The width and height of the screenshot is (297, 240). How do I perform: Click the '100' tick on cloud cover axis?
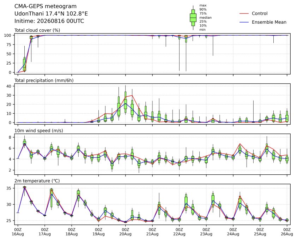(8, 35)
